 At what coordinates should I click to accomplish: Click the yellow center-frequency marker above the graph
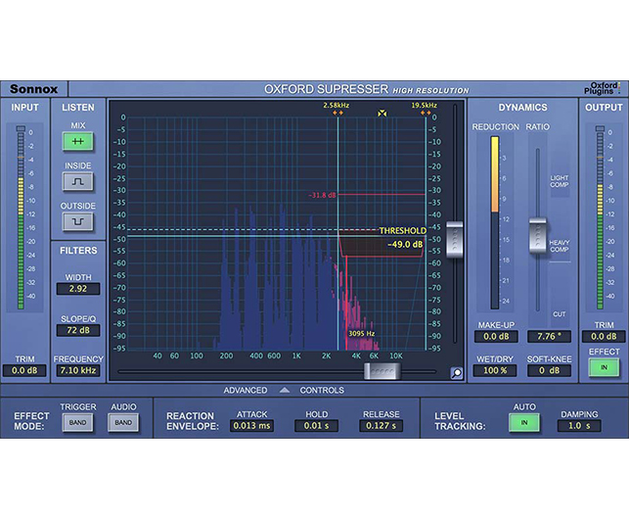pos(382,114)
